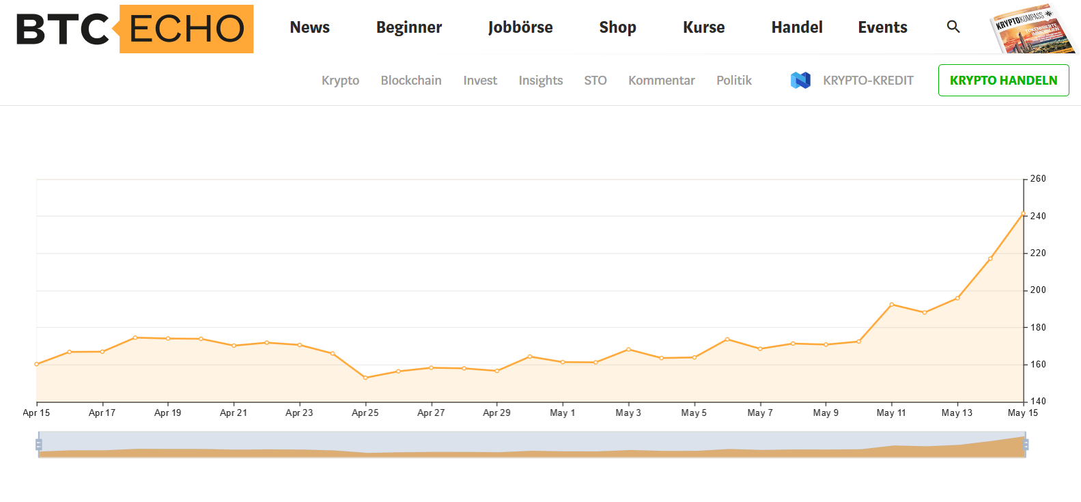This screenshot has width=1081, height=502.
Task: Navigate to the Events page
Action: point(882,27)
